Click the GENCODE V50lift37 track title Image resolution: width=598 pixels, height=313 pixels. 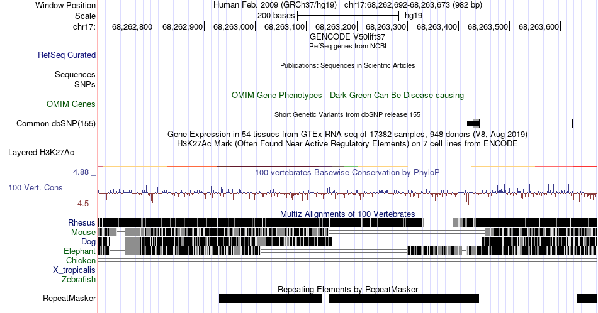coord(347,37)
